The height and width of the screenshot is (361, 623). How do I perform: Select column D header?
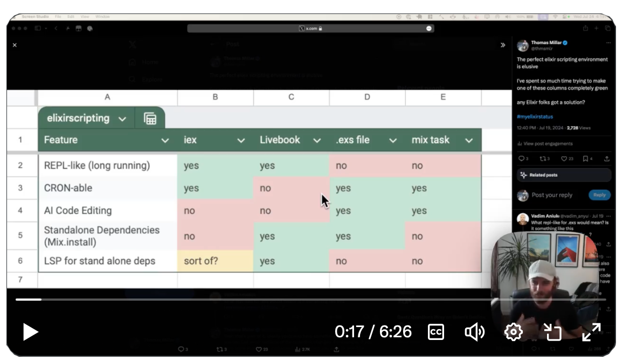[367, 98]
